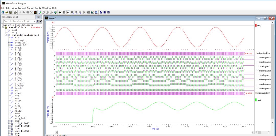Click the Save toolbar icon
The width and height of the screenshot is (276, 136).
[10, 12]
